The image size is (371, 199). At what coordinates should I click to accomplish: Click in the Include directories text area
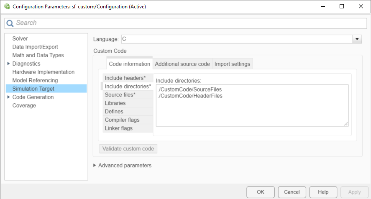point(252,110)
